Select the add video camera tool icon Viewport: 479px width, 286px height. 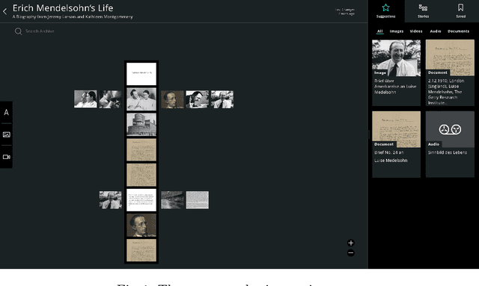7,157
